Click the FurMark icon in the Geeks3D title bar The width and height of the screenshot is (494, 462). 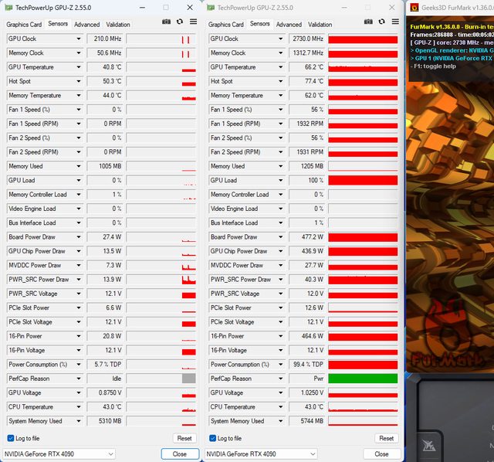tap(415, 8)
